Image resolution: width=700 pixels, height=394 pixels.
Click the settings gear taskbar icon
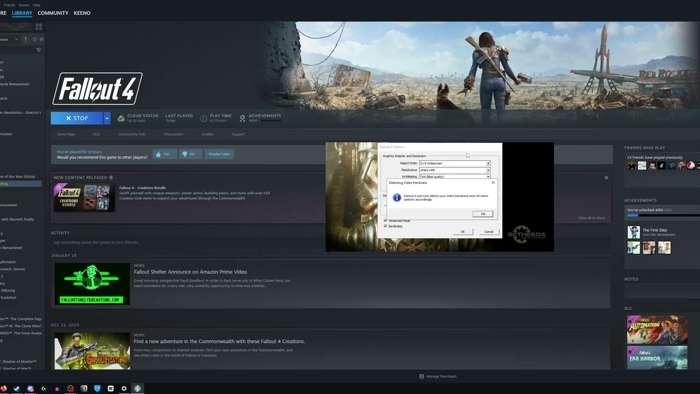pos(124,389)
